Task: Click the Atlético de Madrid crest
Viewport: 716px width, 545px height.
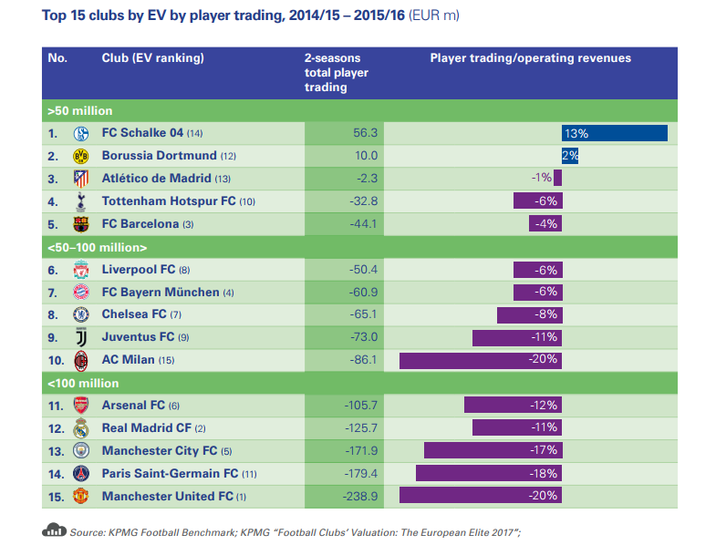Action: pyautogui.click(x=81, y=179)
